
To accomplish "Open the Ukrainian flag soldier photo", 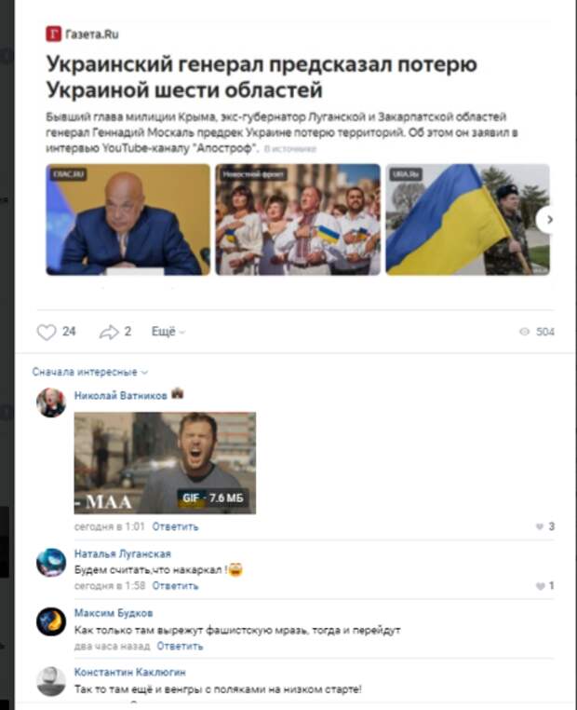I will [467, 220].
